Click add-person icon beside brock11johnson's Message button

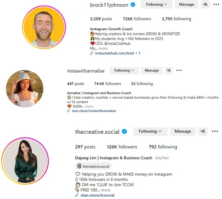pos(205,4)
